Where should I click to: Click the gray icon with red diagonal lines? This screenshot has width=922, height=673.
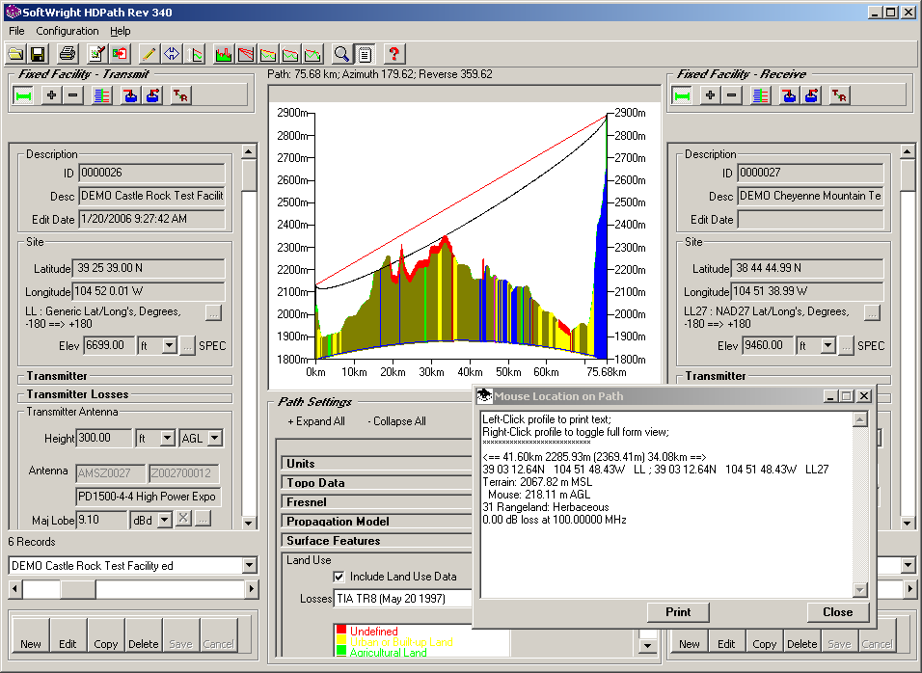246,54
